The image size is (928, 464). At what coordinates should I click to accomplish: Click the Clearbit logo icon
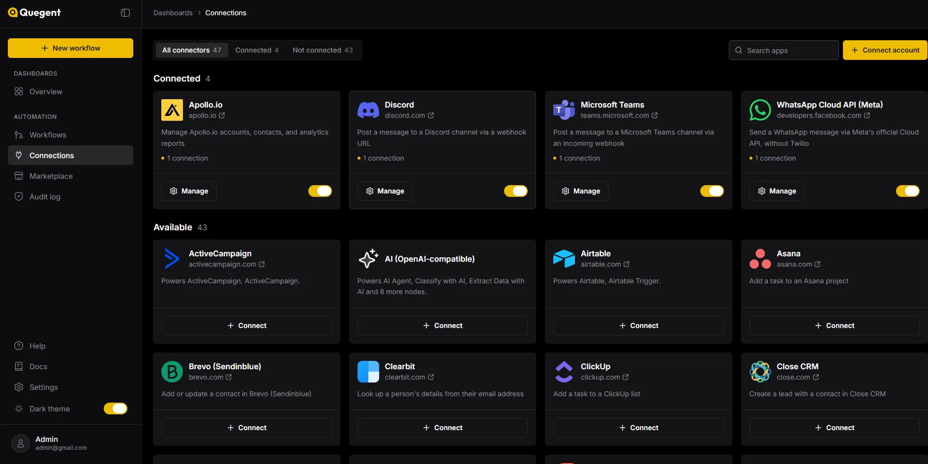pos(368,372)
